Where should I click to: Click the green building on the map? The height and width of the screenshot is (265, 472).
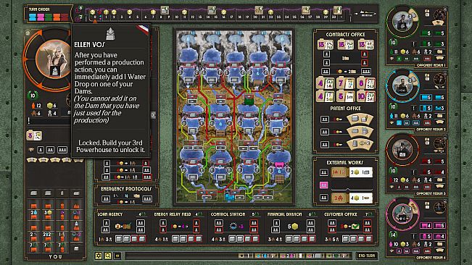[249, 101]
